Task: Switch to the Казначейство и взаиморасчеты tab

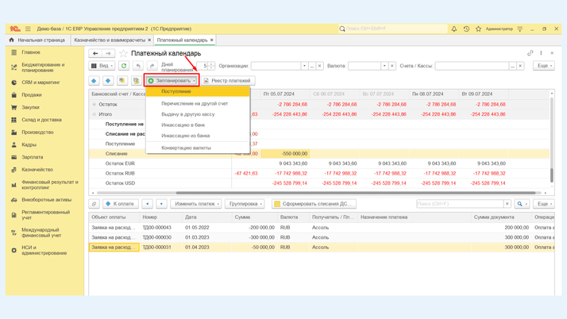Action: [x=110, y=40]
